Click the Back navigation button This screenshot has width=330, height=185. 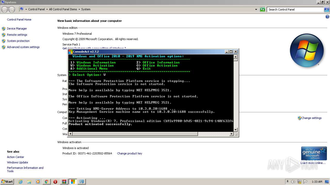4,10
